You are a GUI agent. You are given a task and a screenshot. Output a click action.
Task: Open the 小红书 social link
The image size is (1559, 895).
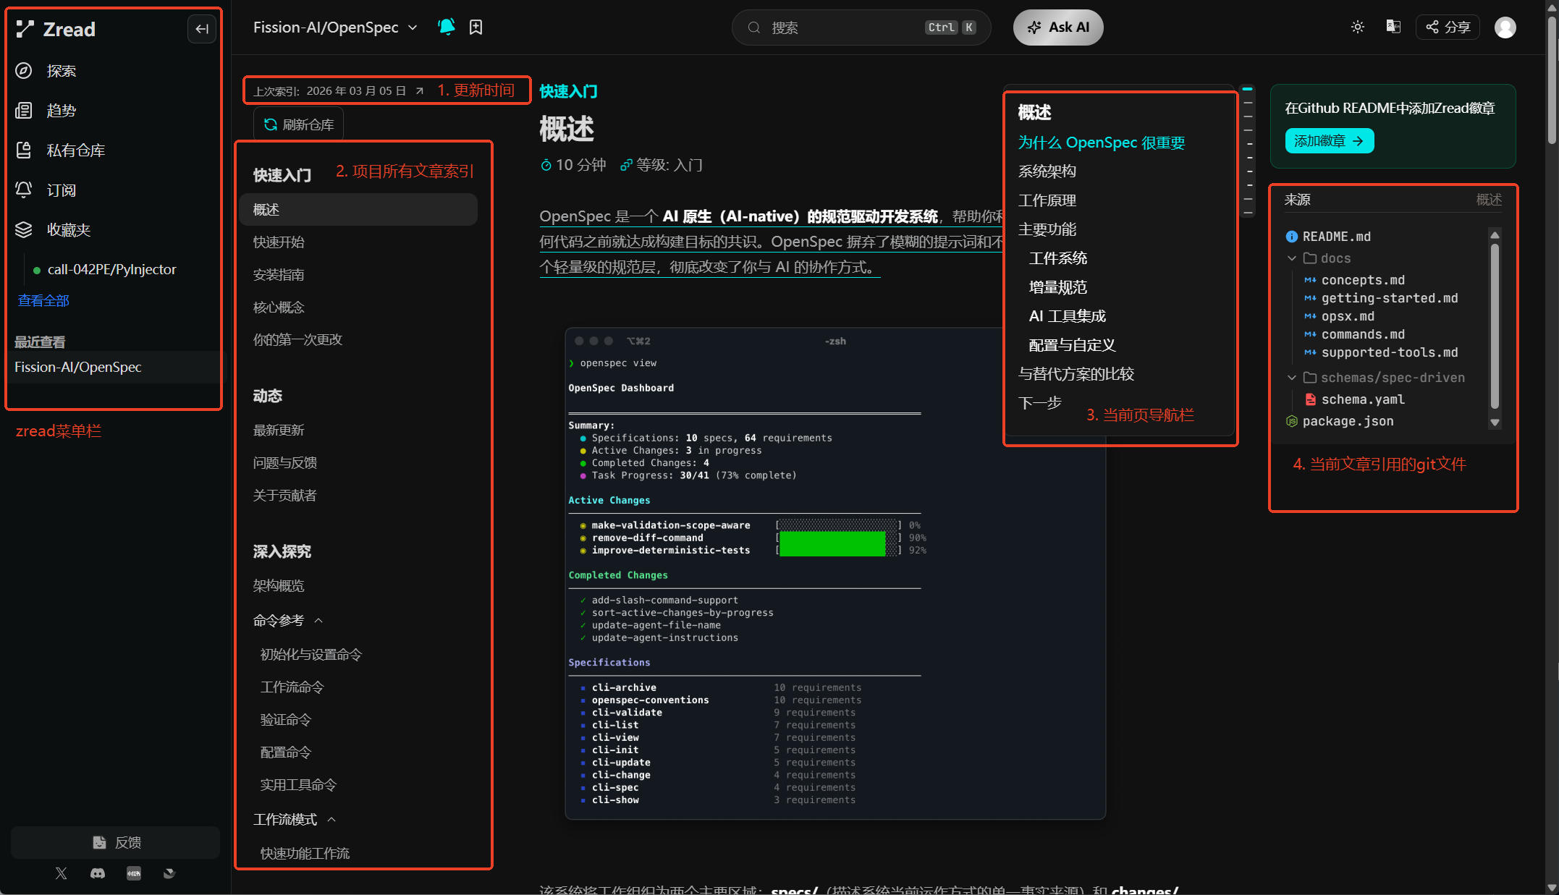point(134,873)
